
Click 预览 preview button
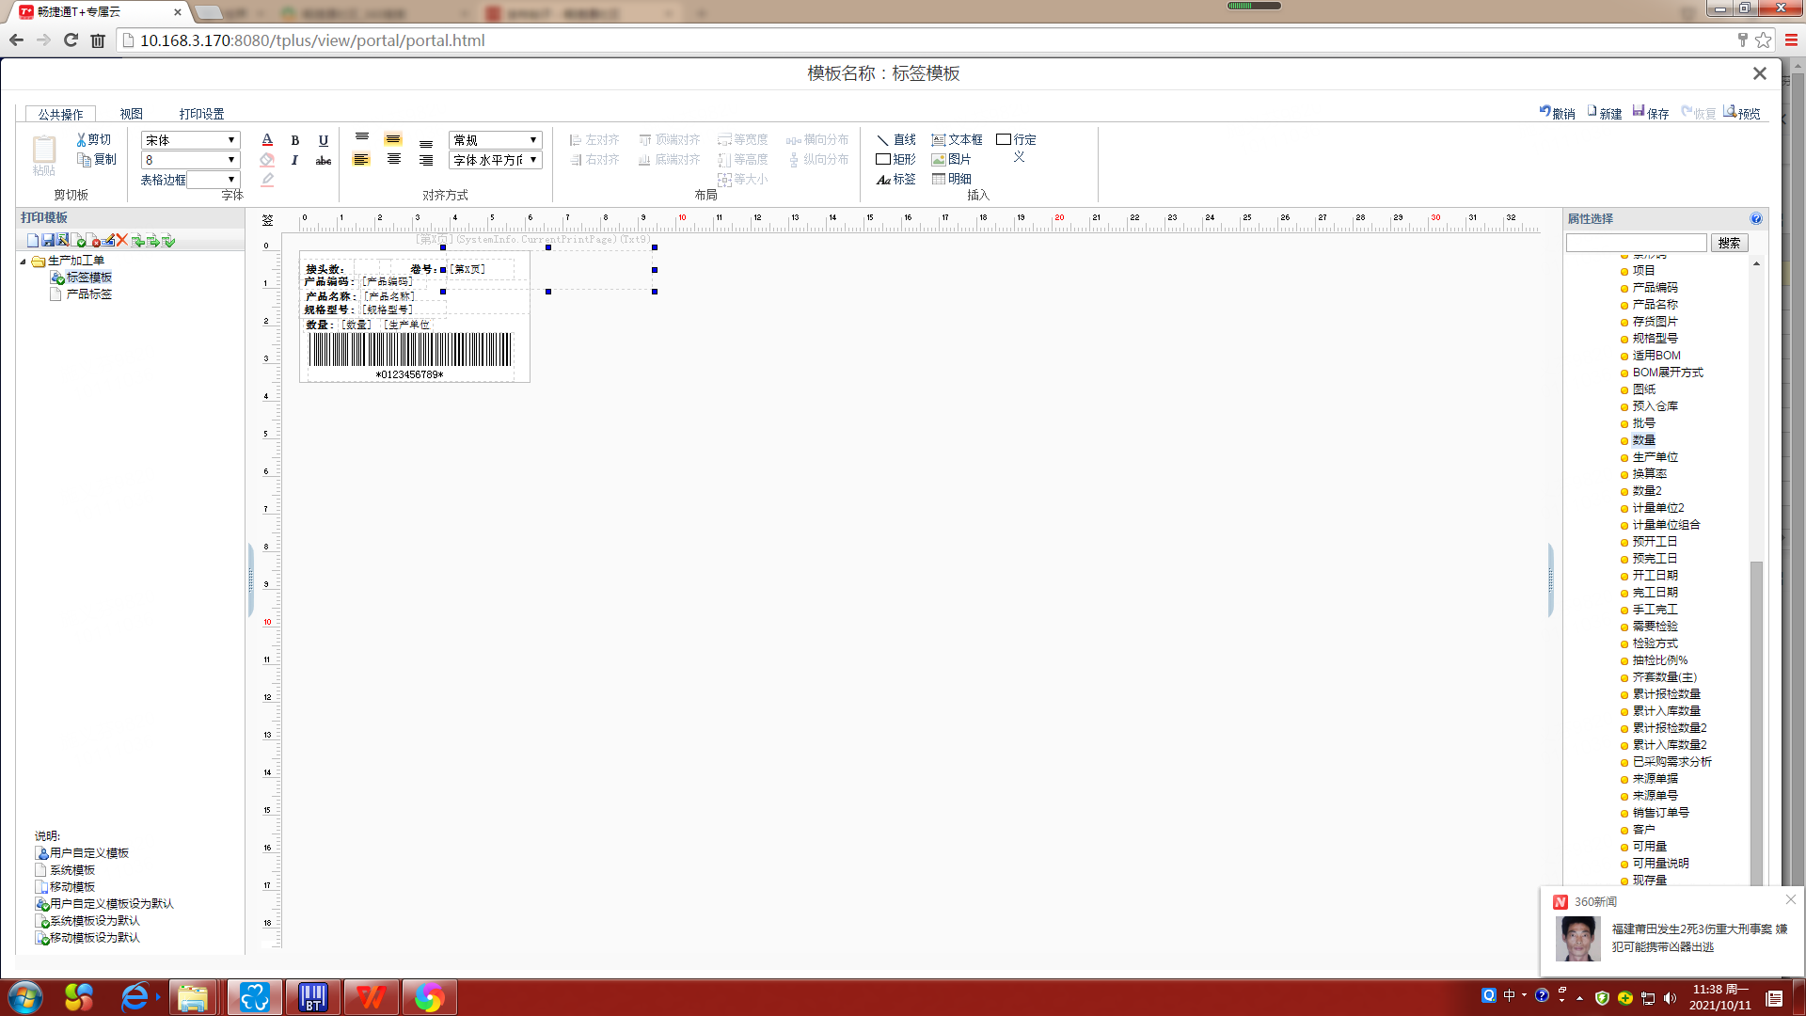click(x=1742, y=113)
